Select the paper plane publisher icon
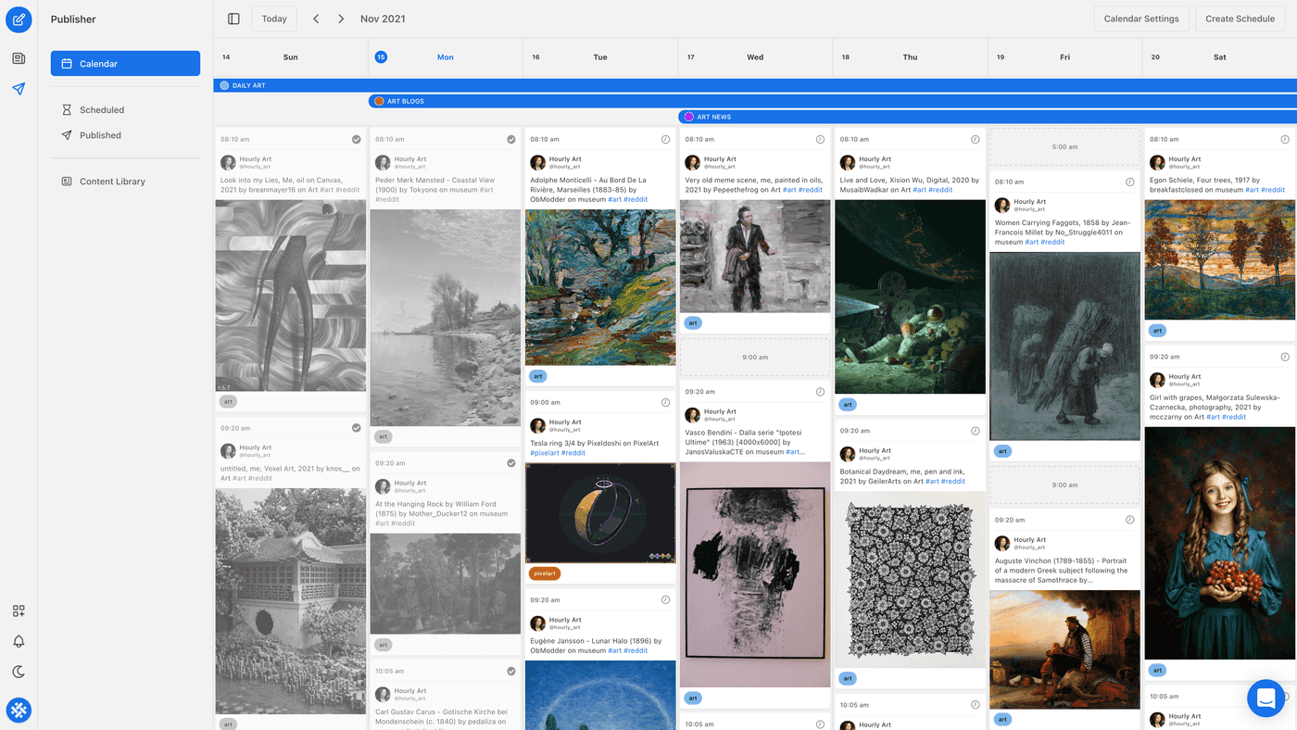1297x730 pixels. pos(19,89)
